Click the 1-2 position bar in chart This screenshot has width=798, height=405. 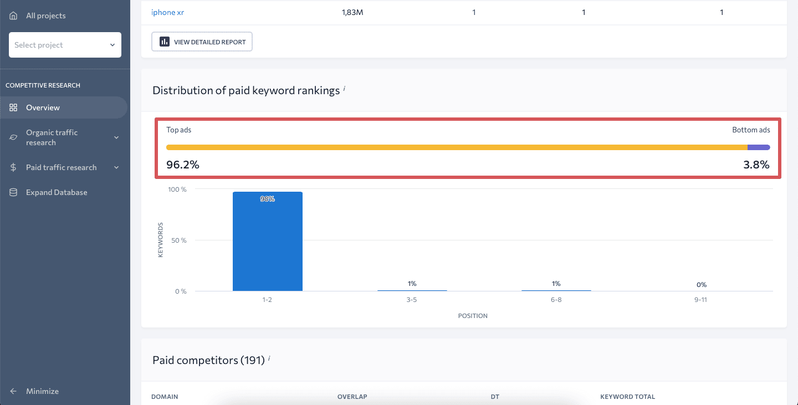point(268,241)
